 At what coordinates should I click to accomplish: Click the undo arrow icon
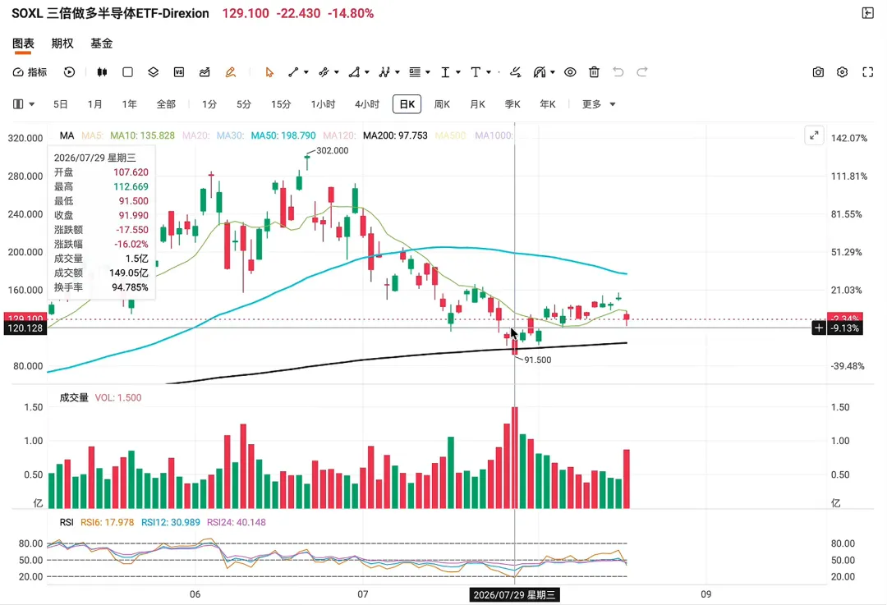tap(618, 71)
